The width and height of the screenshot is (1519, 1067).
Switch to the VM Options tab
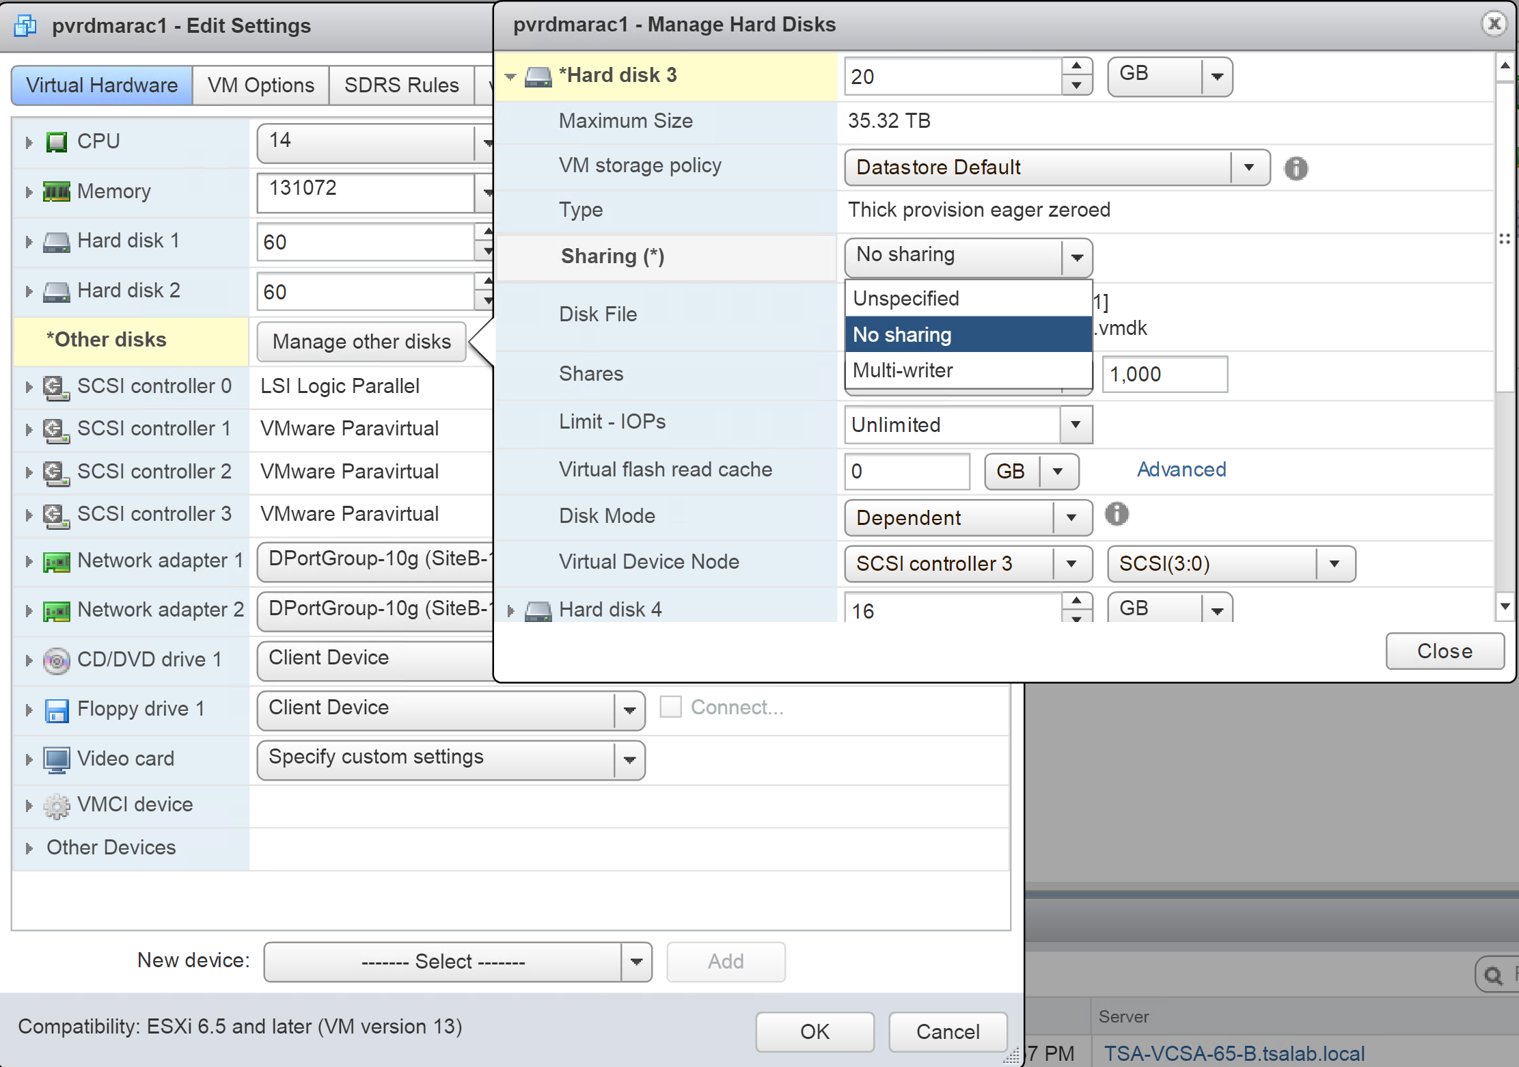[x=261, y=85]
